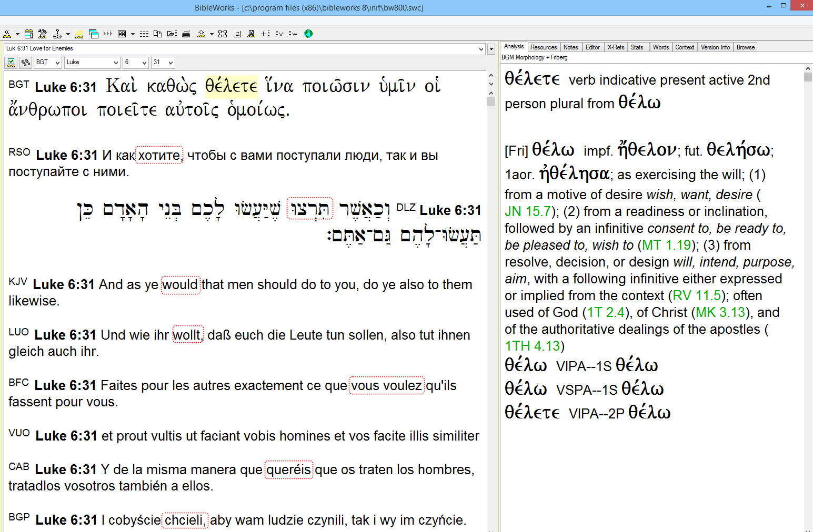The height and width of the screenshot is (532, 813).
Task: Click the globe icon in toolbar
Action: click(x=308, y=34)
